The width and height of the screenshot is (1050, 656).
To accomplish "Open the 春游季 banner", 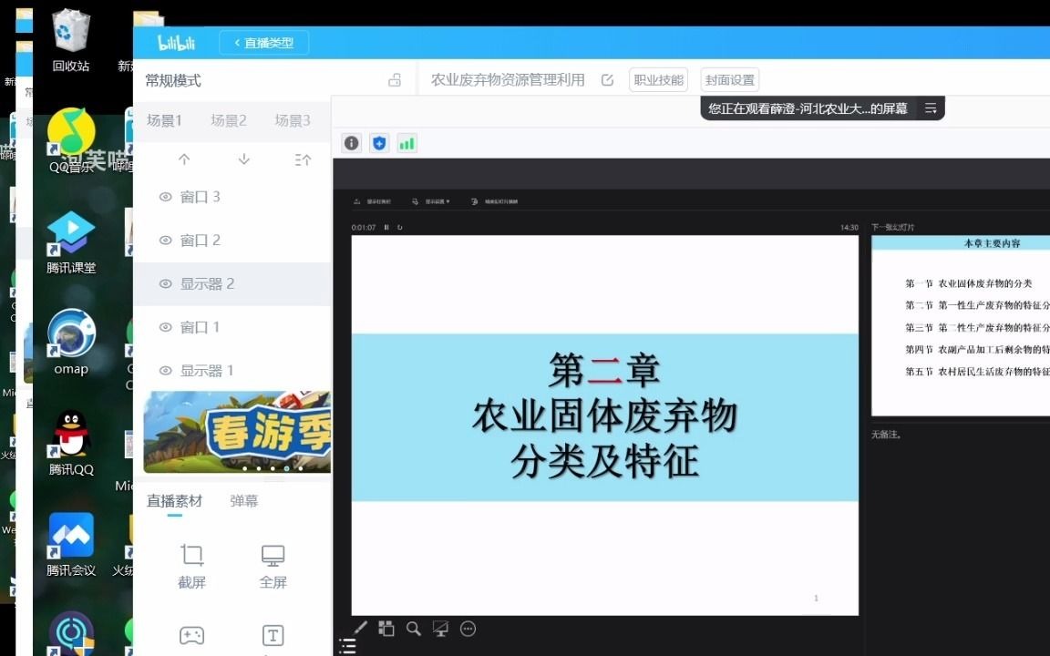I will coord(237,432).
